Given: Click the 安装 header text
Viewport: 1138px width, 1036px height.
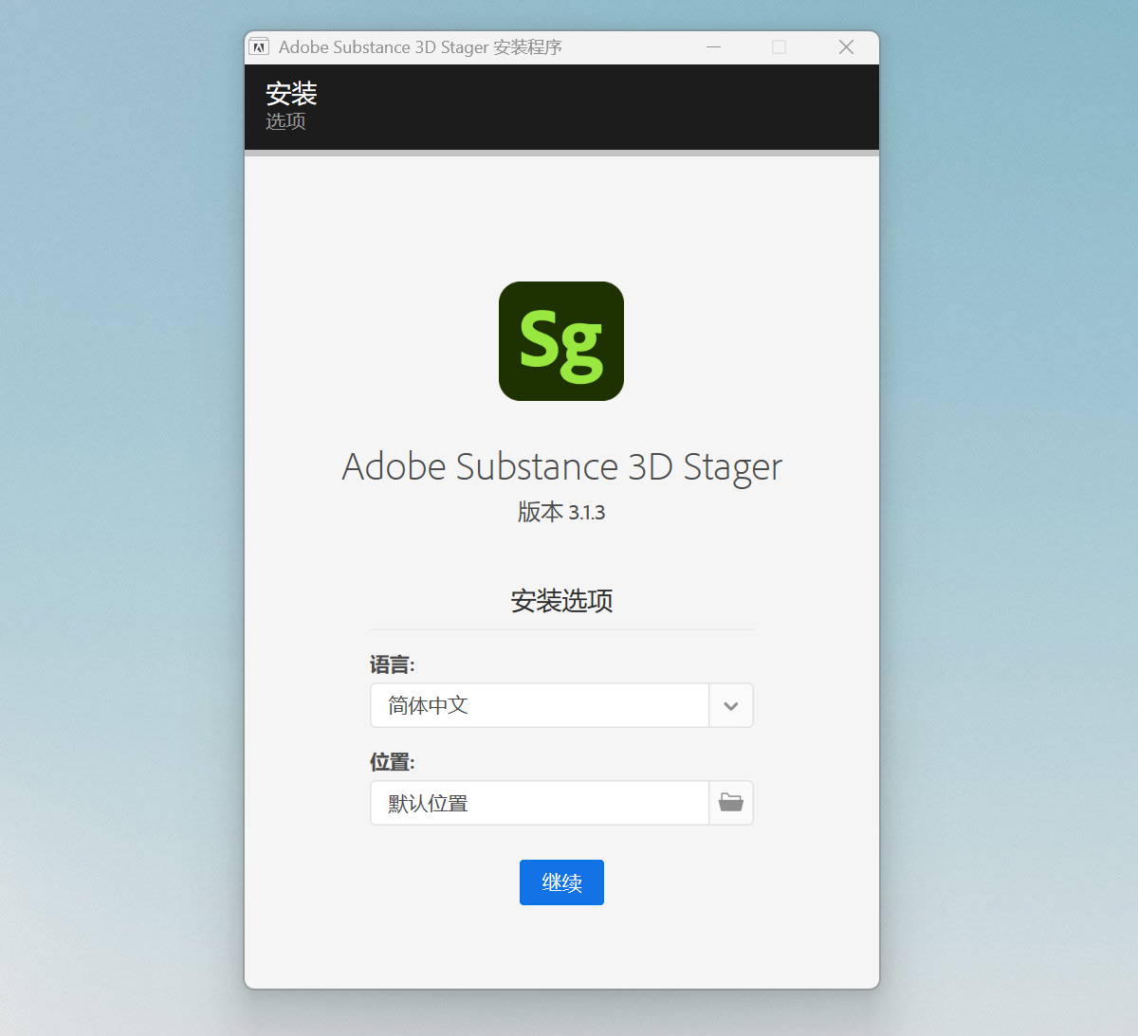Looking at the screenshot, I should 291,94.
